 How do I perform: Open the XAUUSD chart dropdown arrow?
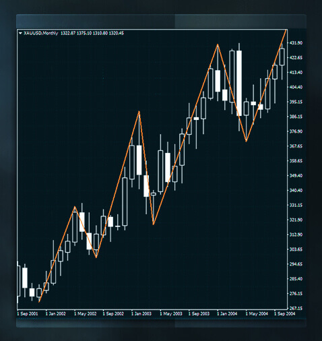point(20,33)
